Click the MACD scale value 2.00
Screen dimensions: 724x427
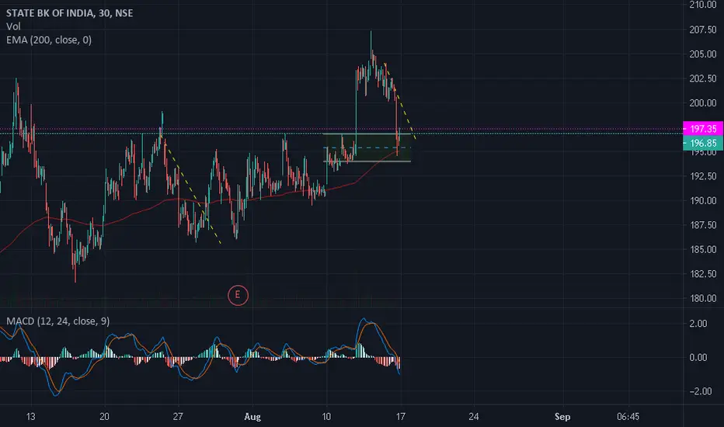pos(698,324)
